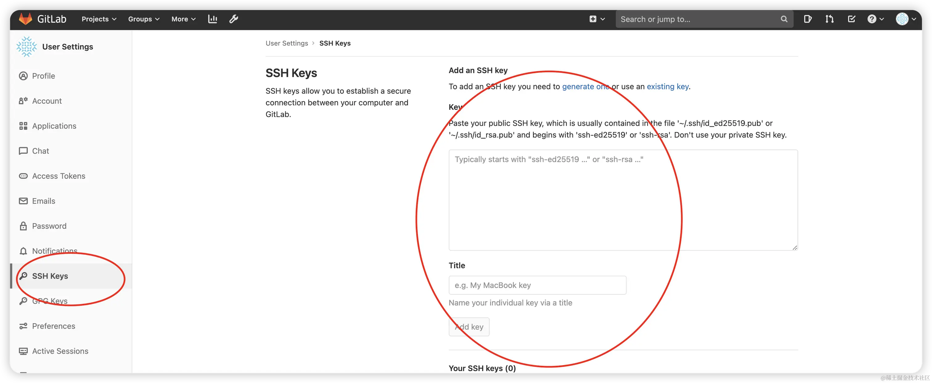The height and width of the screenshot is (383, 932).
Task: Open the issues icon in top bar
Action: [807, 19]
